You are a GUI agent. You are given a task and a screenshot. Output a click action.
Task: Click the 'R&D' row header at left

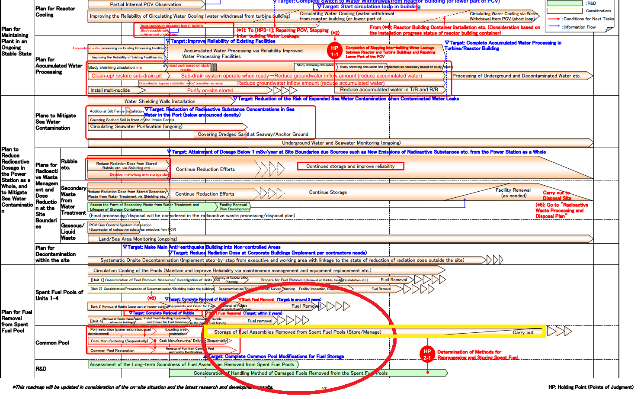[41, 369]
